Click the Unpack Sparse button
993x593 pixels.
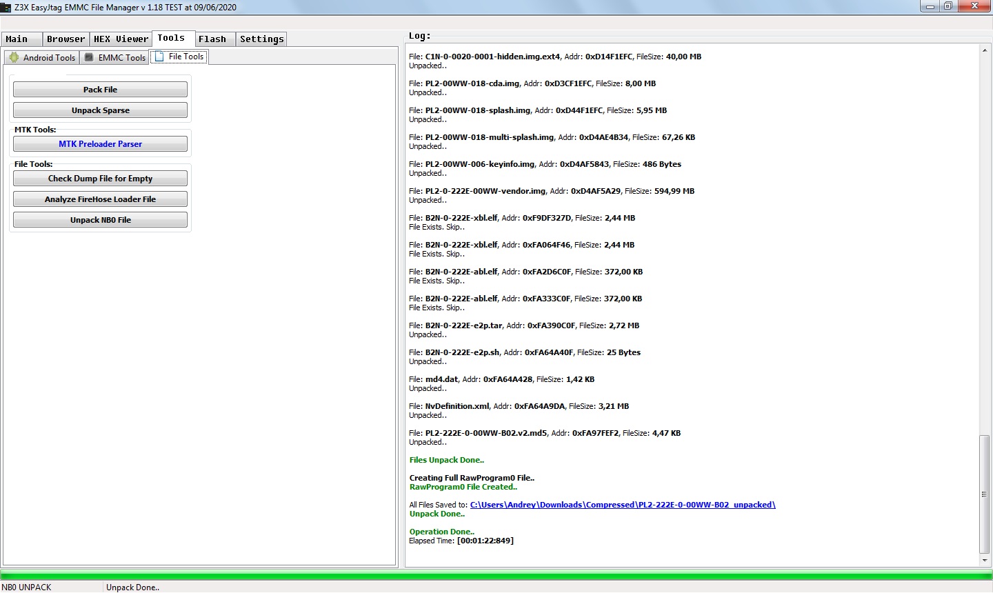(x=100, y=110)
